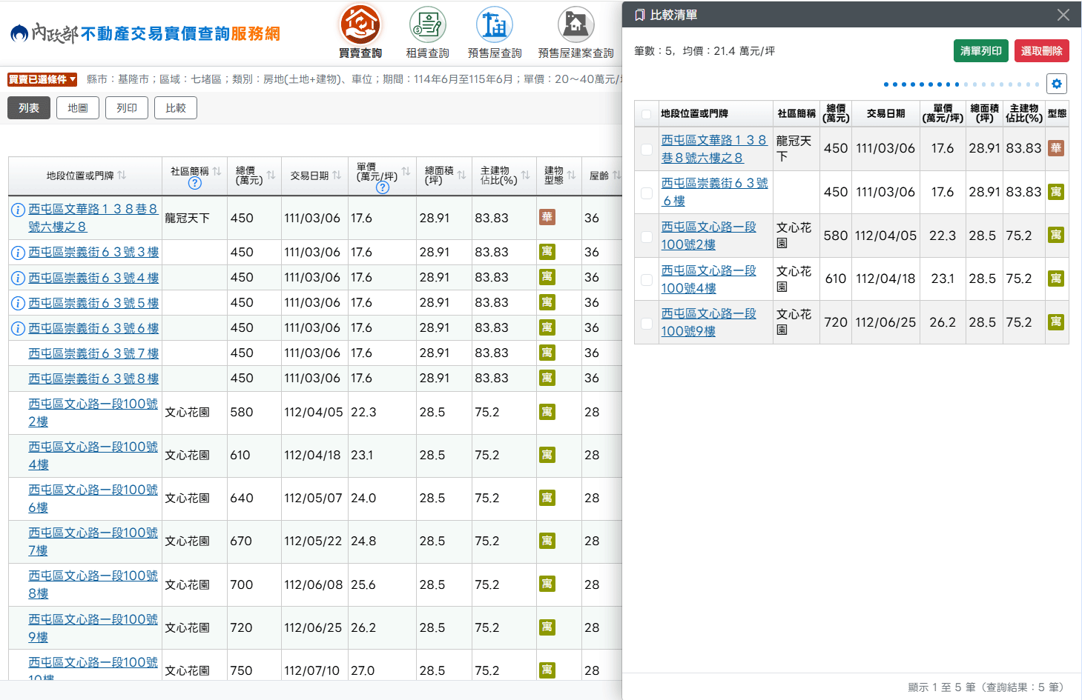Open info for 西屯區崇義街63號4樓
This screenshot has width=1082, height=700.
[x=18, y=278]
